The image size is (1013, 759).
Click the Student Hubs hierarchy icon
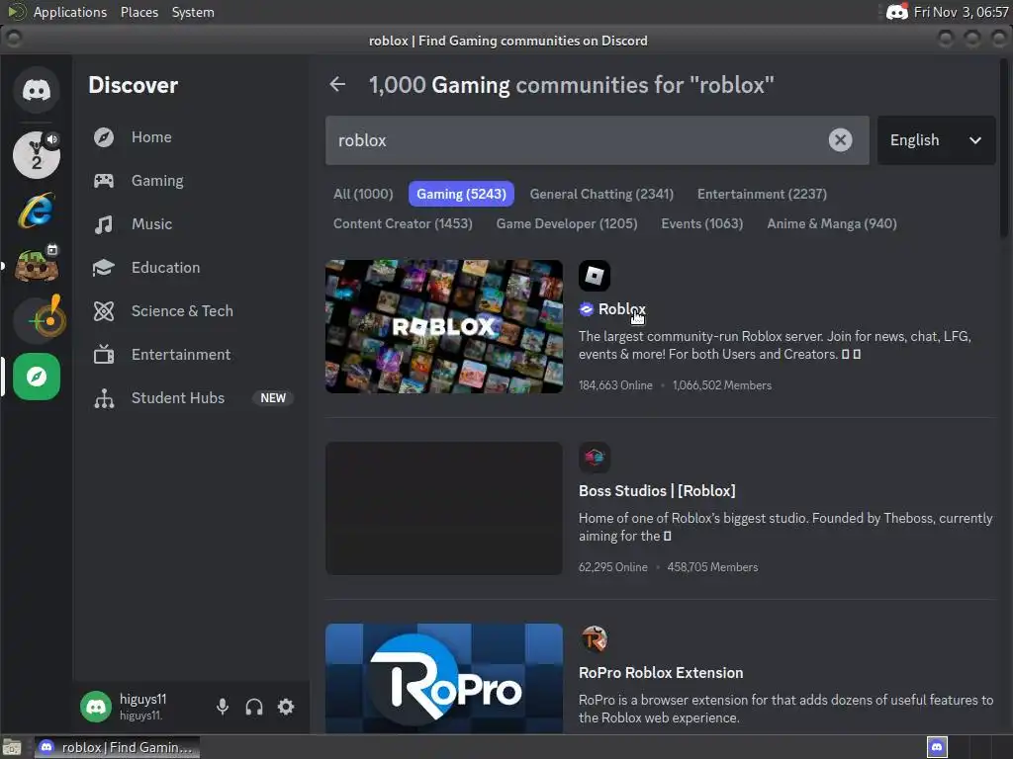[103, 399]
